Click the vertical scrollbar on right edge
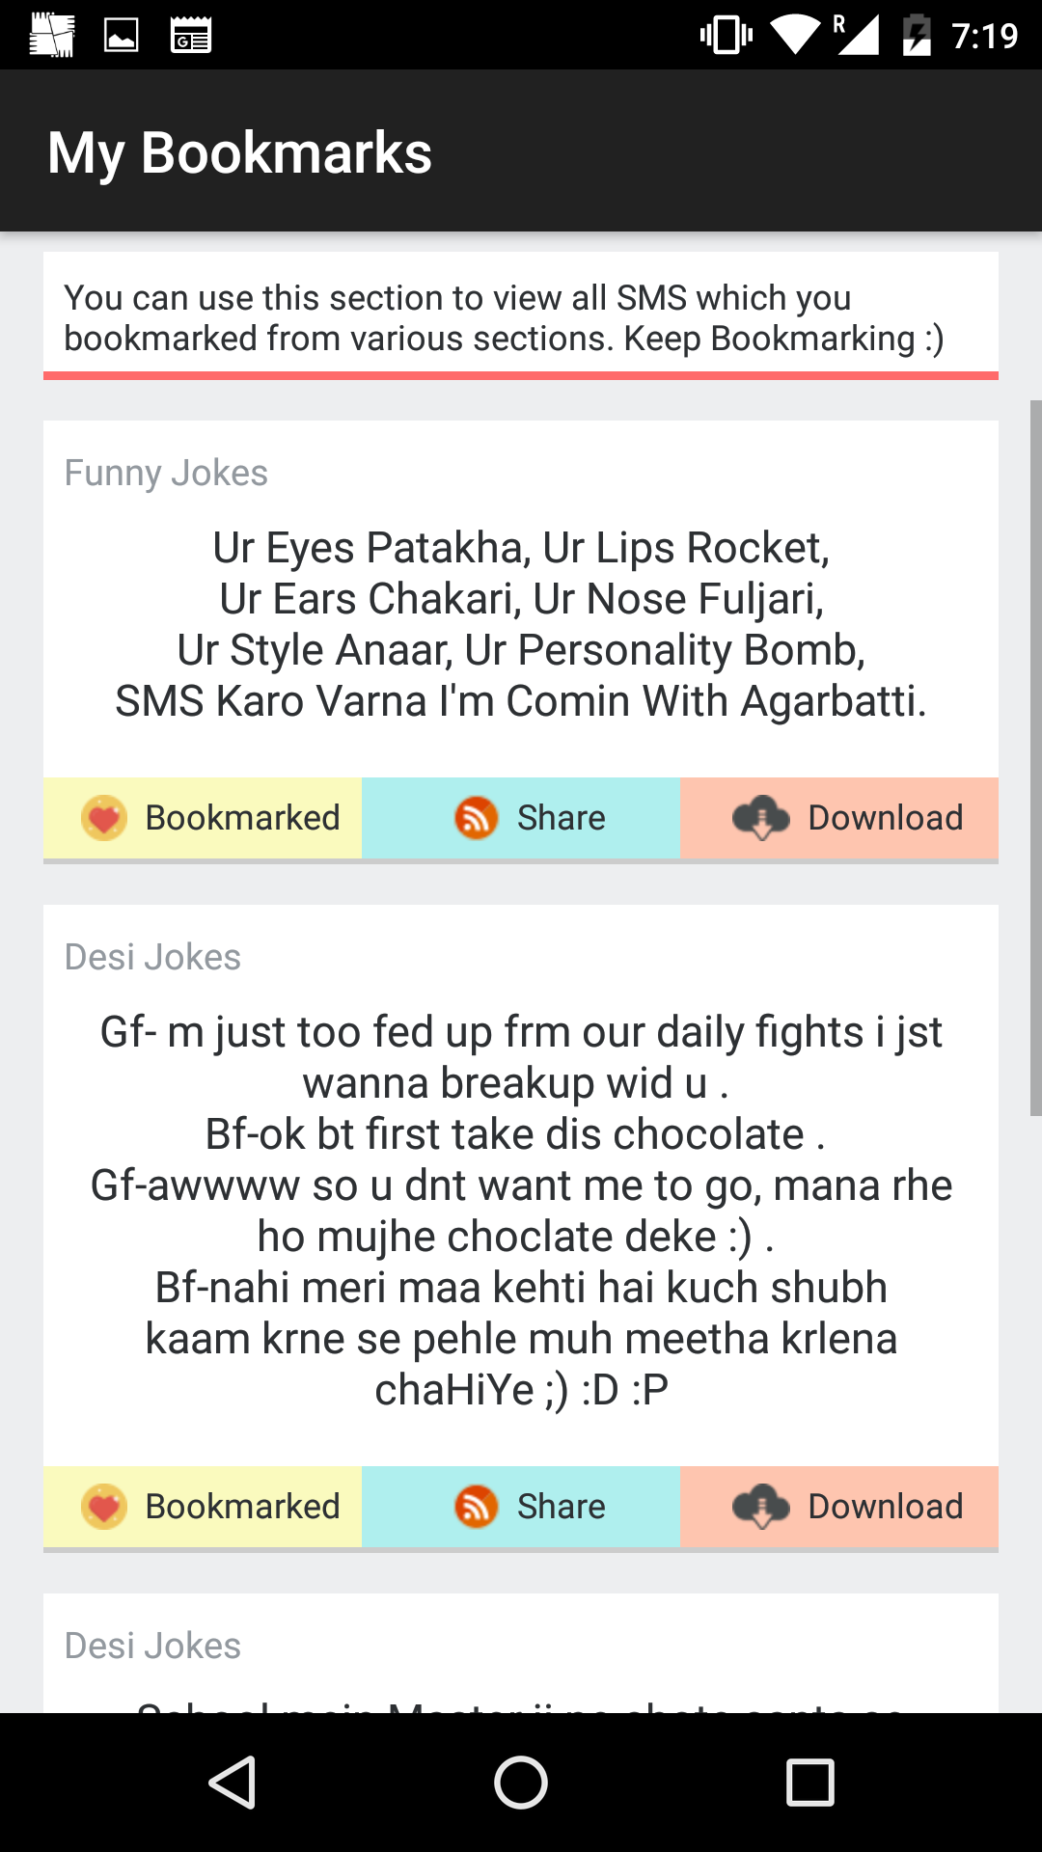 click(1035, 757)
